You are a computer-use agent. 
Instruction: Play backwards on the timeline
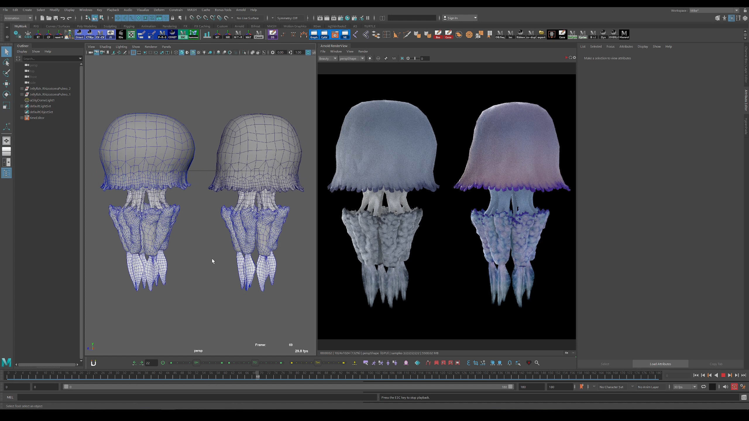pos(716,375)
